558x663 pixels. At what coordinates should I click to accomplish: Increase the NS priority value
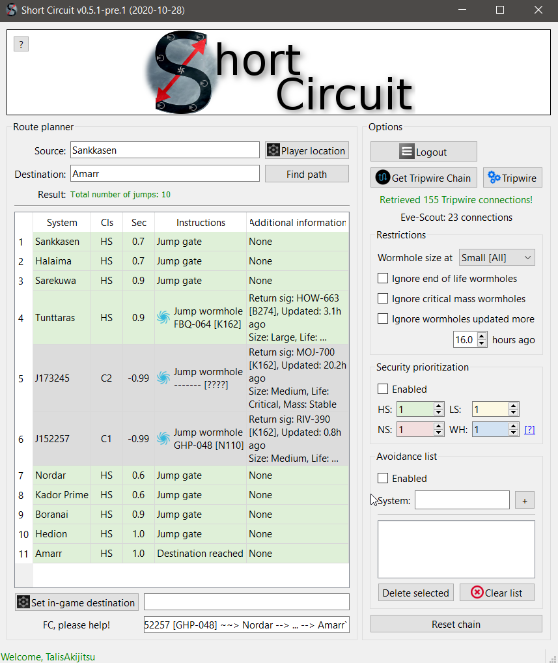tap(438, 426)
